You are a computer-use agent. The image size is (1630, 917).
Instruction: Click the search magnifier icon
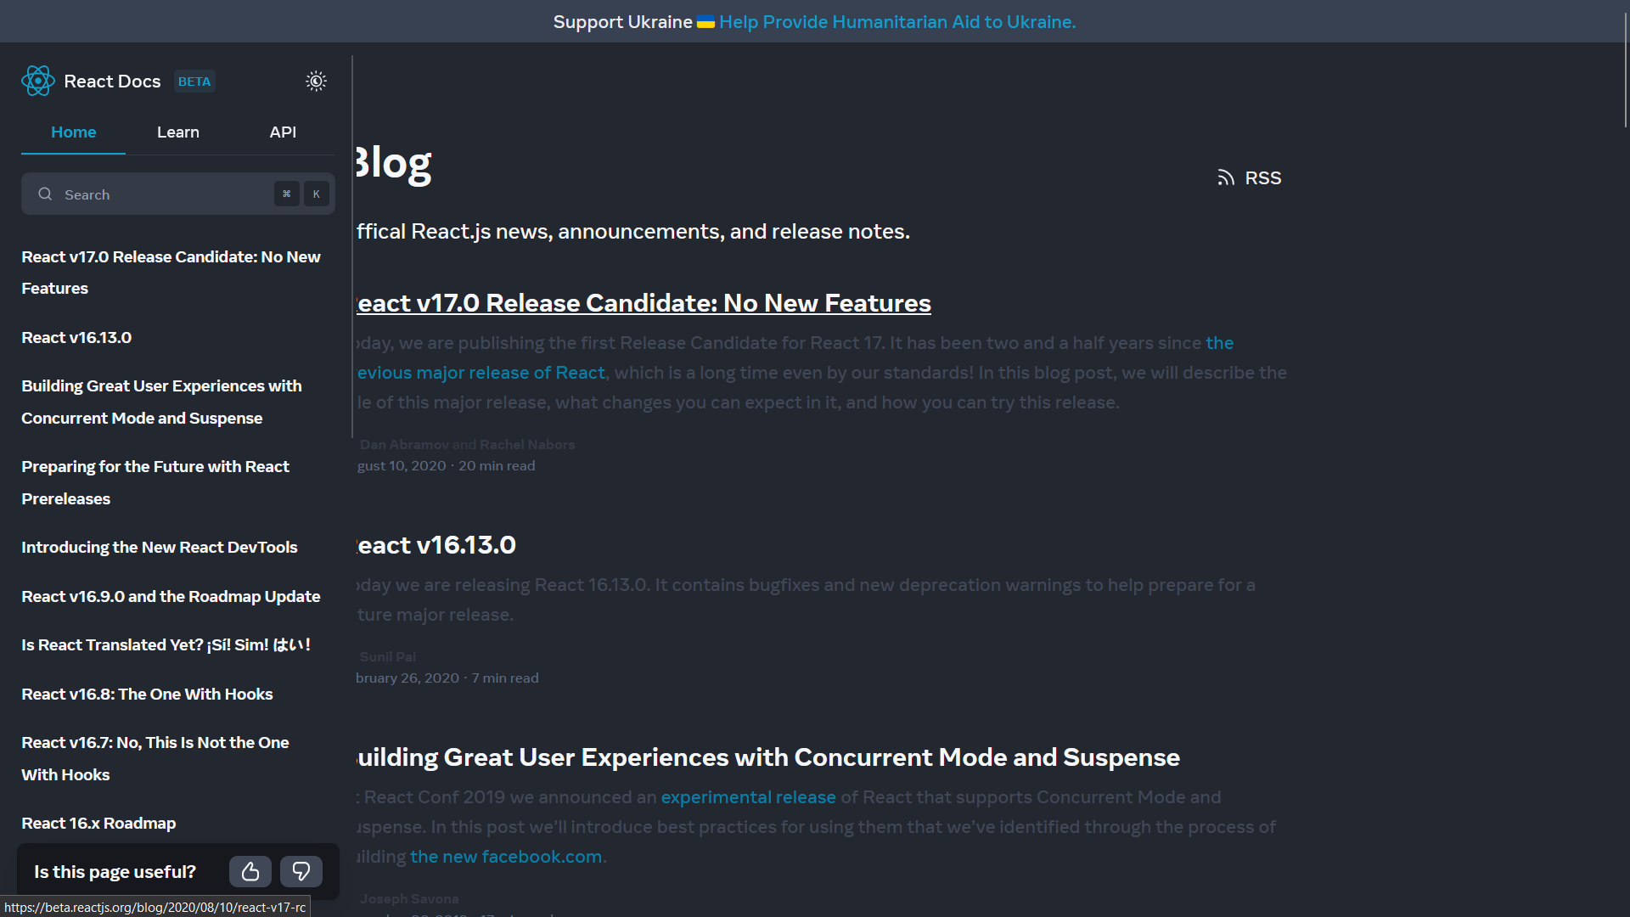tap(45, 194)
